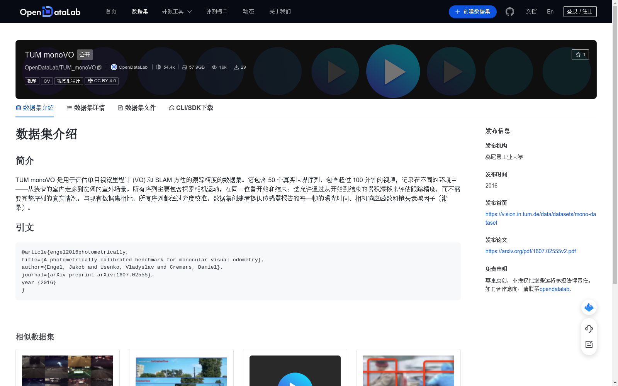The image size is (618, 386).
Task: Copy the OpenDataLab/TUM_monoVO path icon
Action: (99, 68)
